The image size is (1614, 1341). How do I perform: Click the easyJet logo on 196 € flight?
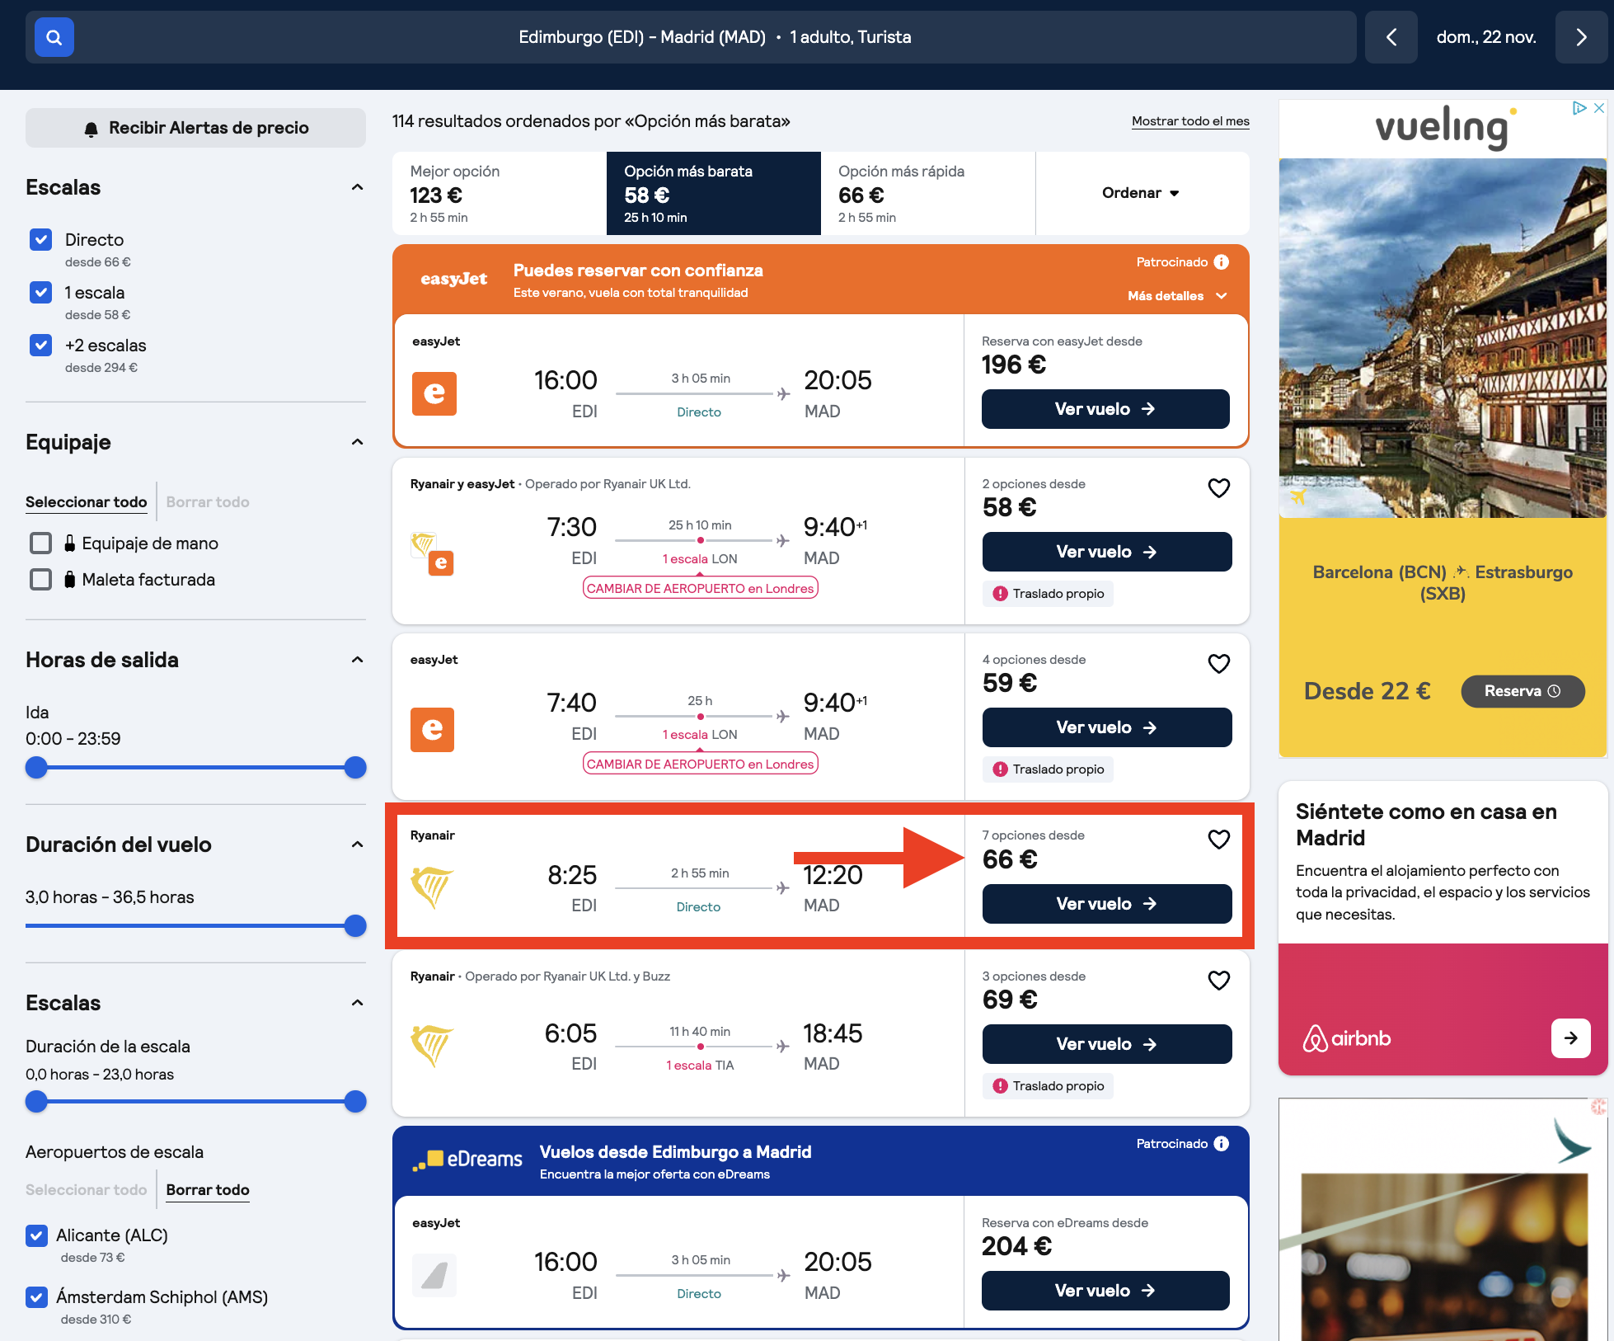click(434, 393)
